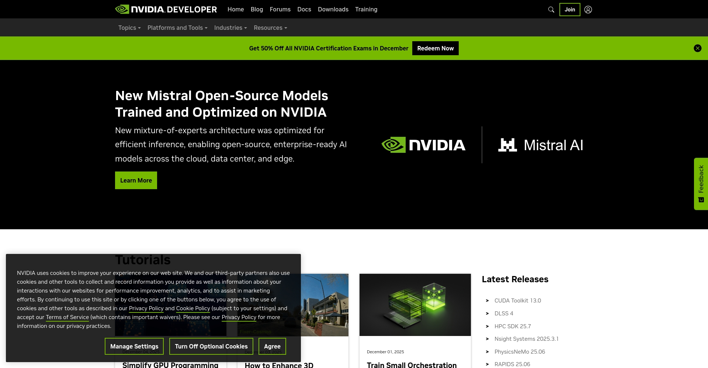708x368 pixels.
Task: Turn Off Optional Cookies
Action: coord(211,346)
